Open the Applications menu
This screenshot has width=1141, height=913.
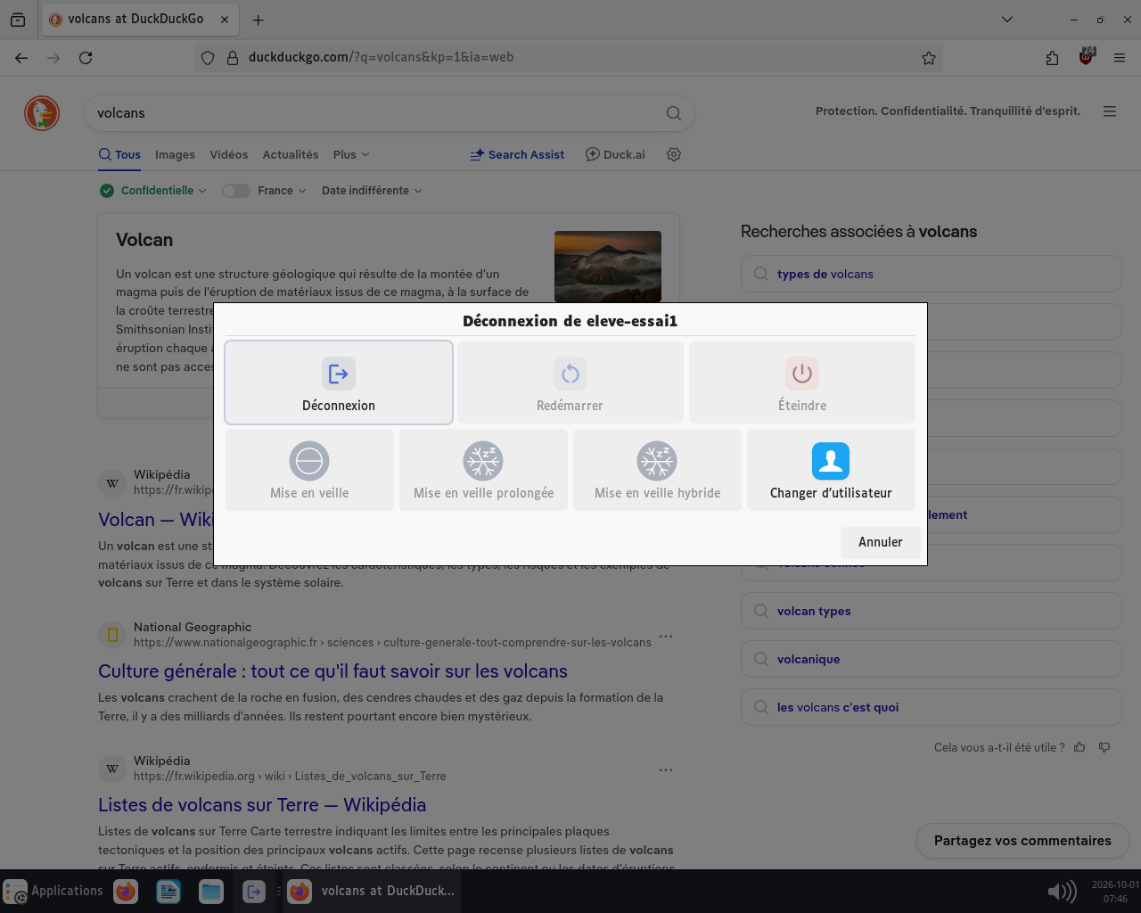[x=53, y=891]
